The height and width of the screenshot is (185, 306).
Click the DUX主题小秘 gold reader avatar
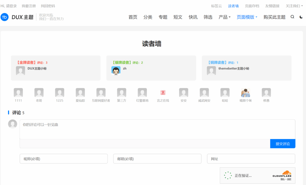20,70
